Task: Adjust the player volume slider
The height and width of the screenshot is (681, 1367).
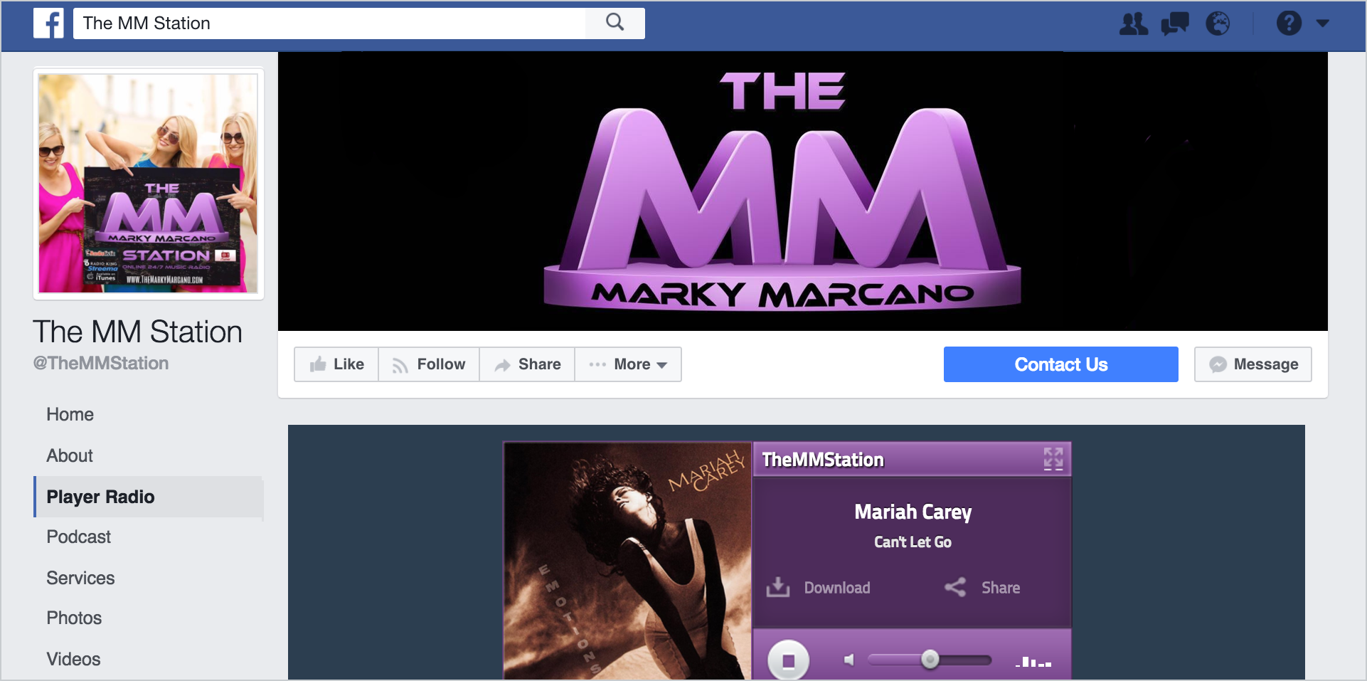Action: [930, 660]
